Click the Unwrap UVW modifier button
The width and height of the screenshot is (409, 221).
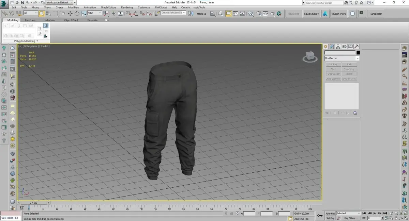tap(349, 79)
